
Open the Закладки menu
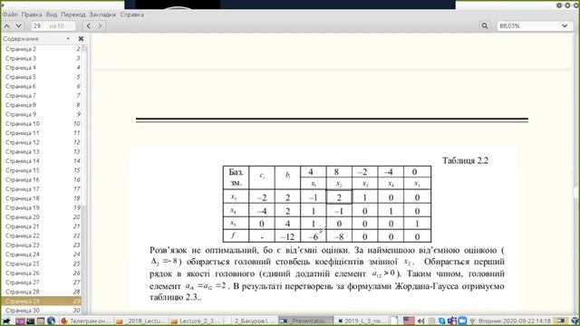point(102,14)
